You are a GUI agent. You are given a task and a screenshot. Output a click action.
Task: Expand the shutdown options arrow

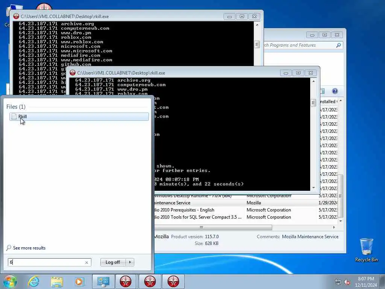tap(130, 262)
